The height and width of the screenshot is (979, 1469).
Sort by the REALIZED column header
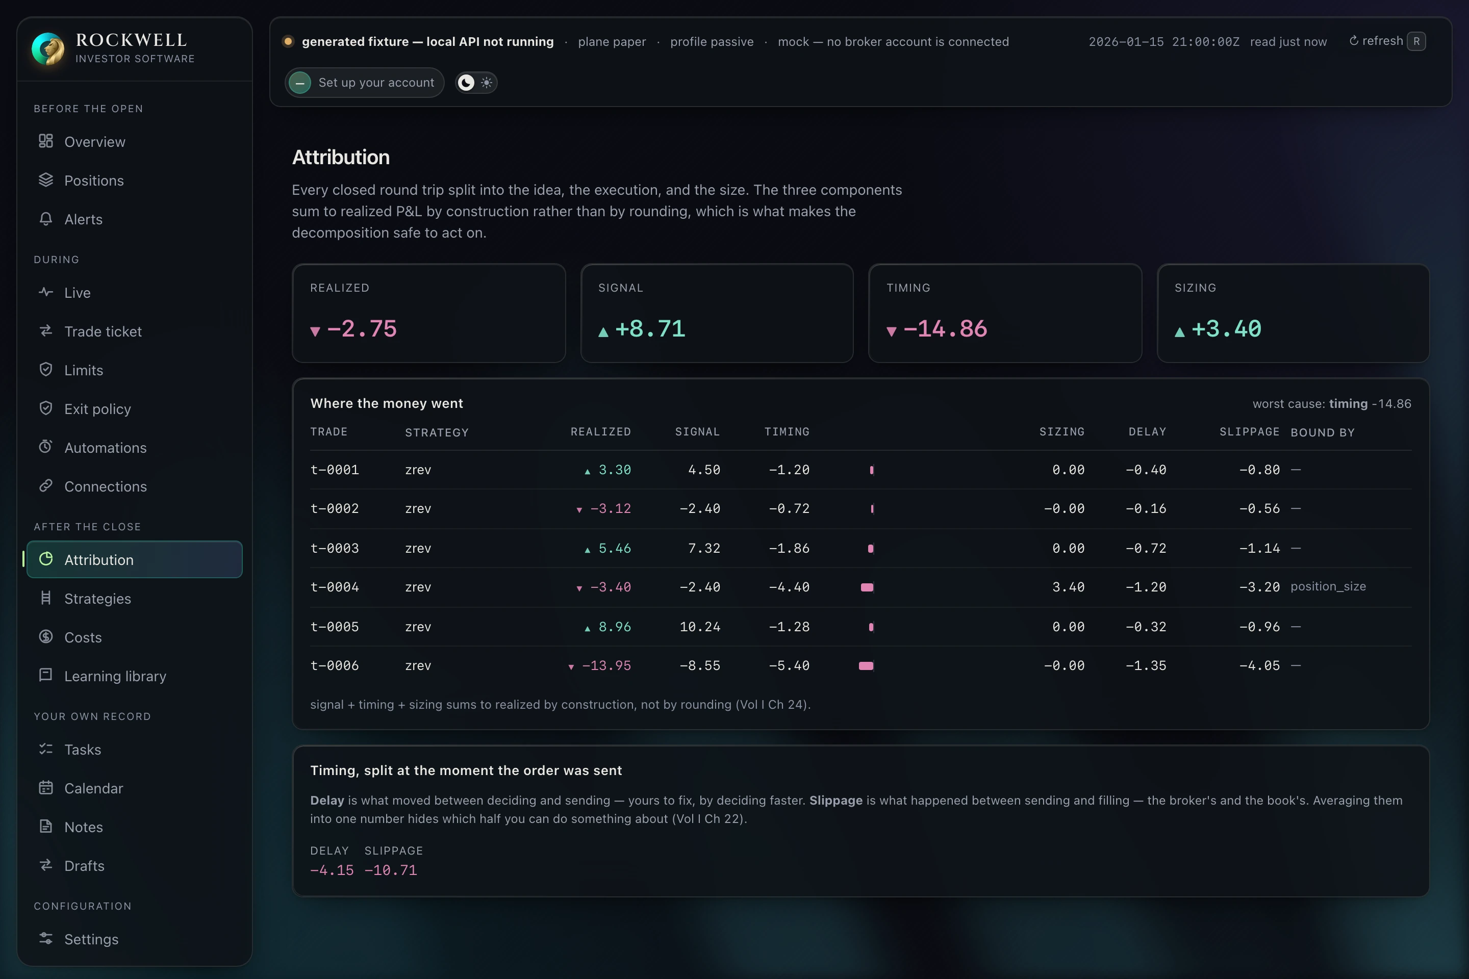(x=600, y=431)
